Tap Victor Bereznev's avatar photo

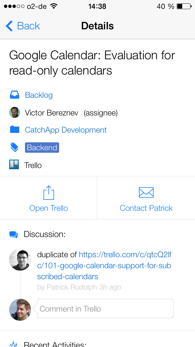tap(15, 113)
